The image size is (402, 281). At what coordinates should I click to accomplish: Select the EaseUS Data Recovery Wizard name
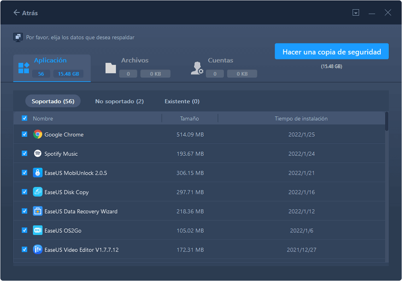tap(81, 212)
